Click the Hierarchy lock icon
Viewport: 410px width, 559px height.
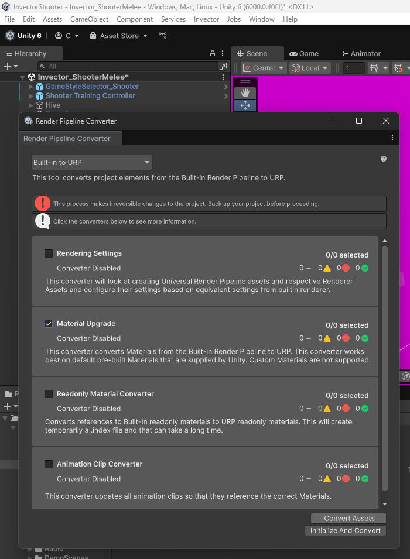coord(213,53)
